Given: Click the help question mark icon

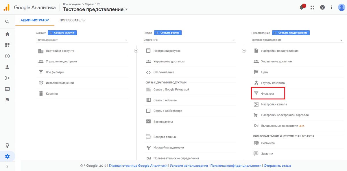Looking at the screenshot, I should pyautogui.click(x=322, y=8).
